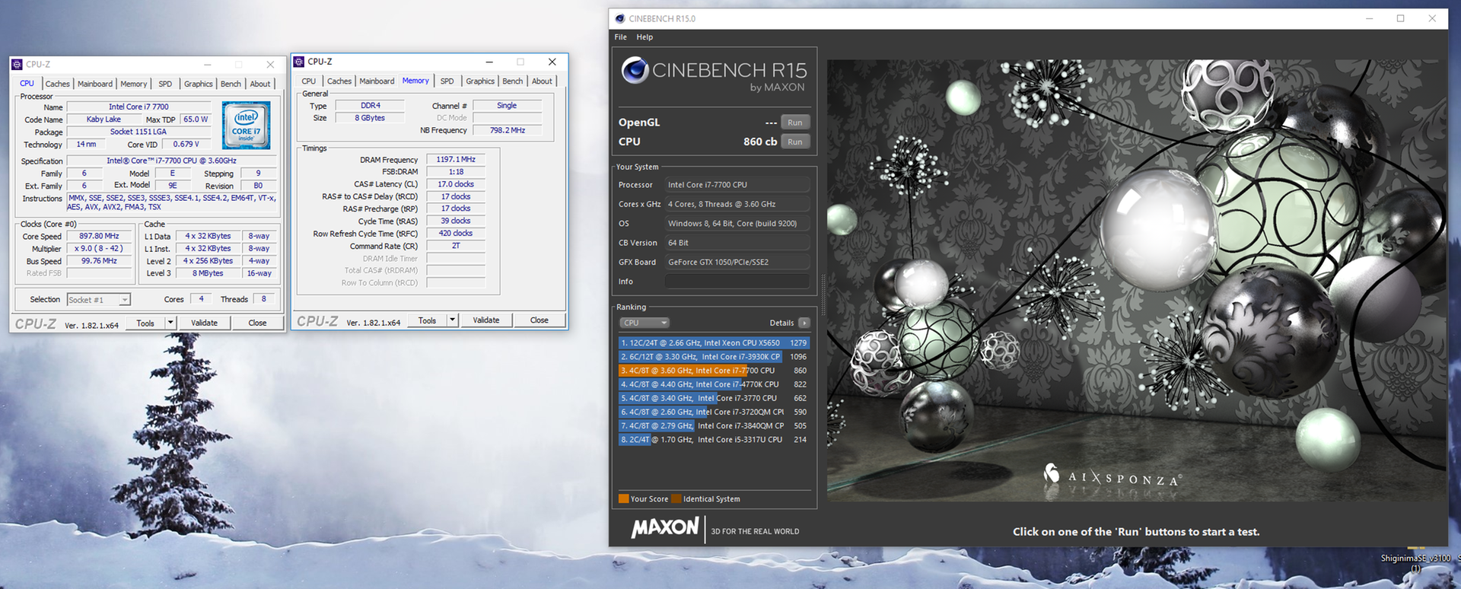Click the Info input field in Your System
The height and width of the screenshot is (589, 1461).
pos(737,282)
